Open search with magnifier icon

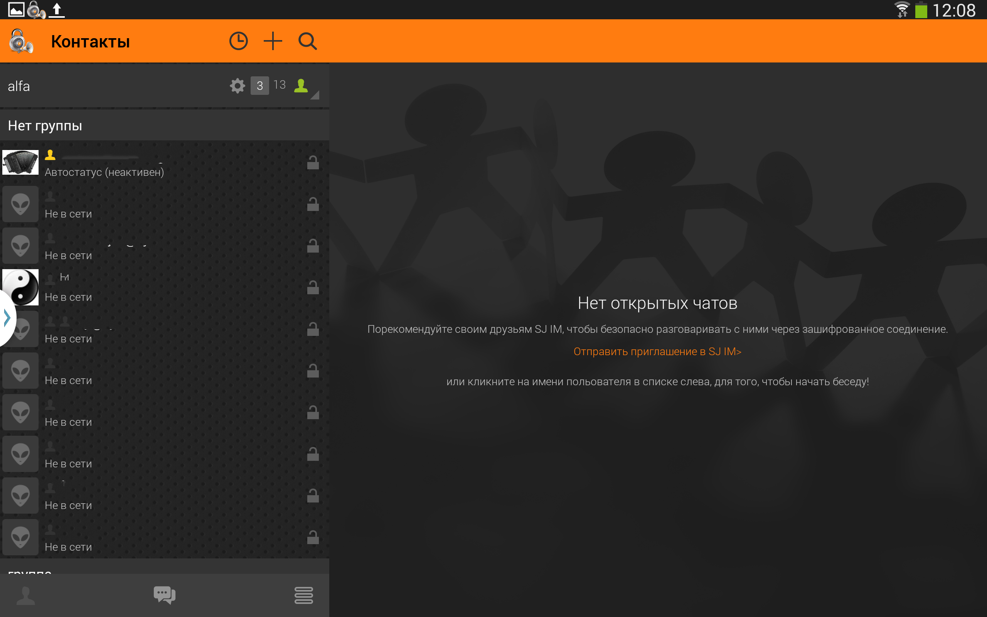(x=307, y=41)
